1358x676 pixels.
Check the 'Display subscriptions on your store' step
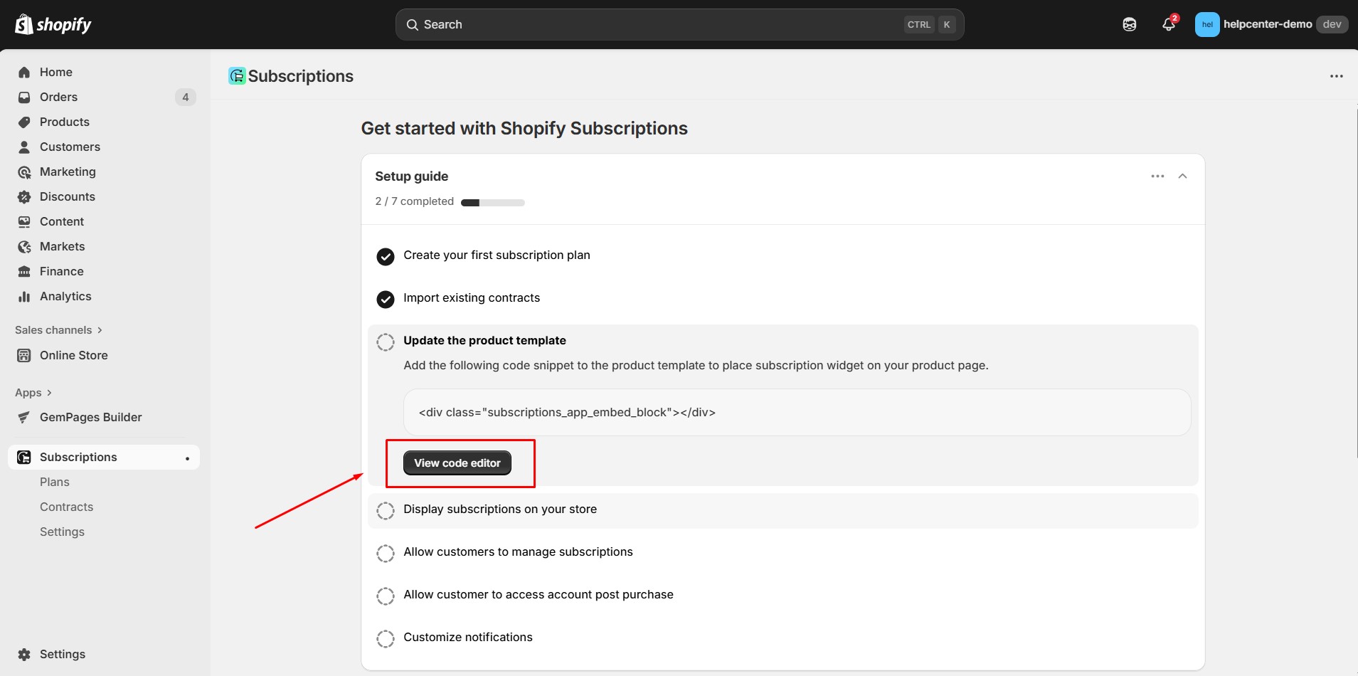pos(386,510)
